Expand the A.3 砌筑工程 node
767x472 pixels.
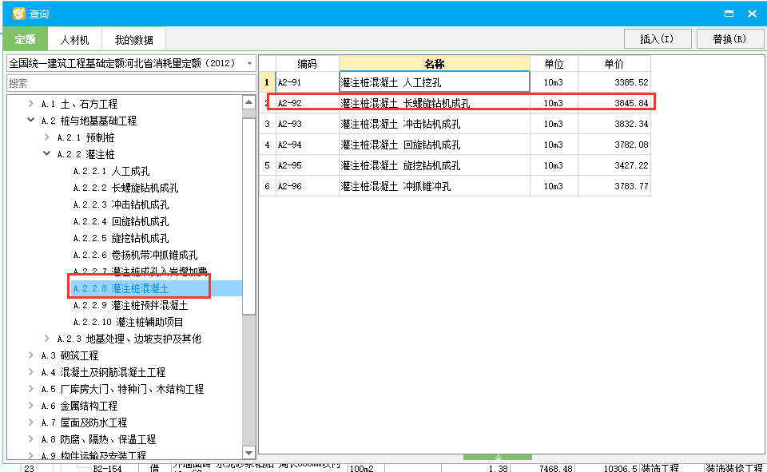(31, 355)
